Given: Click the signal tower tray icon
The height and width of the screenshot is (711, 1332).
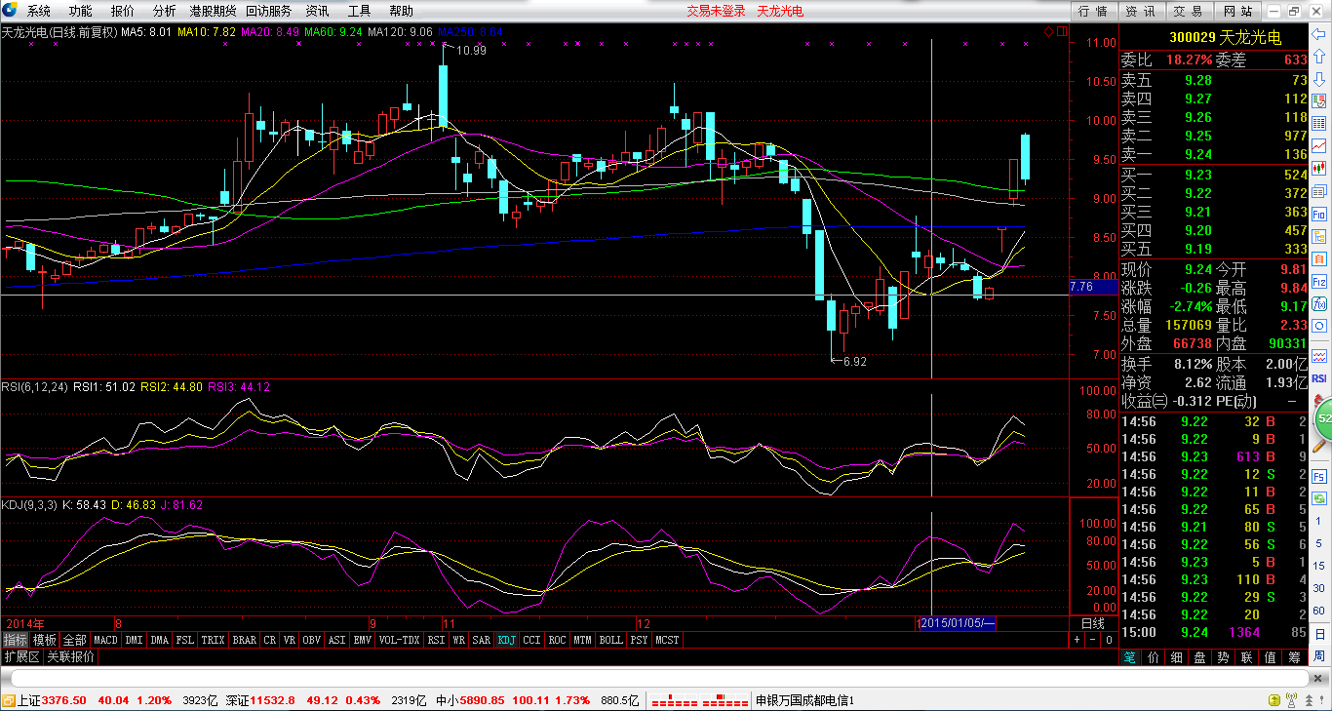Looking at the screenshot, I should [x=1291, y=700].
